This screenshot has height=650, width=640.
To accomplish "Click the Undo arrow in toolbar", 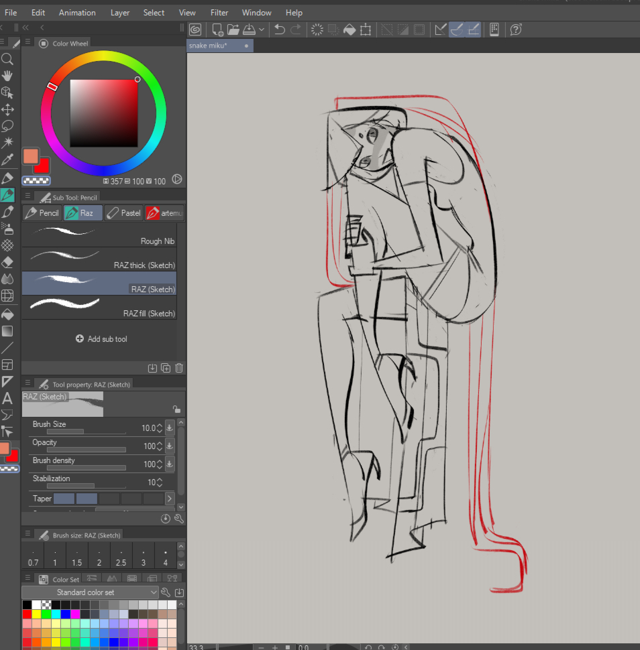I will coord(280,29).
